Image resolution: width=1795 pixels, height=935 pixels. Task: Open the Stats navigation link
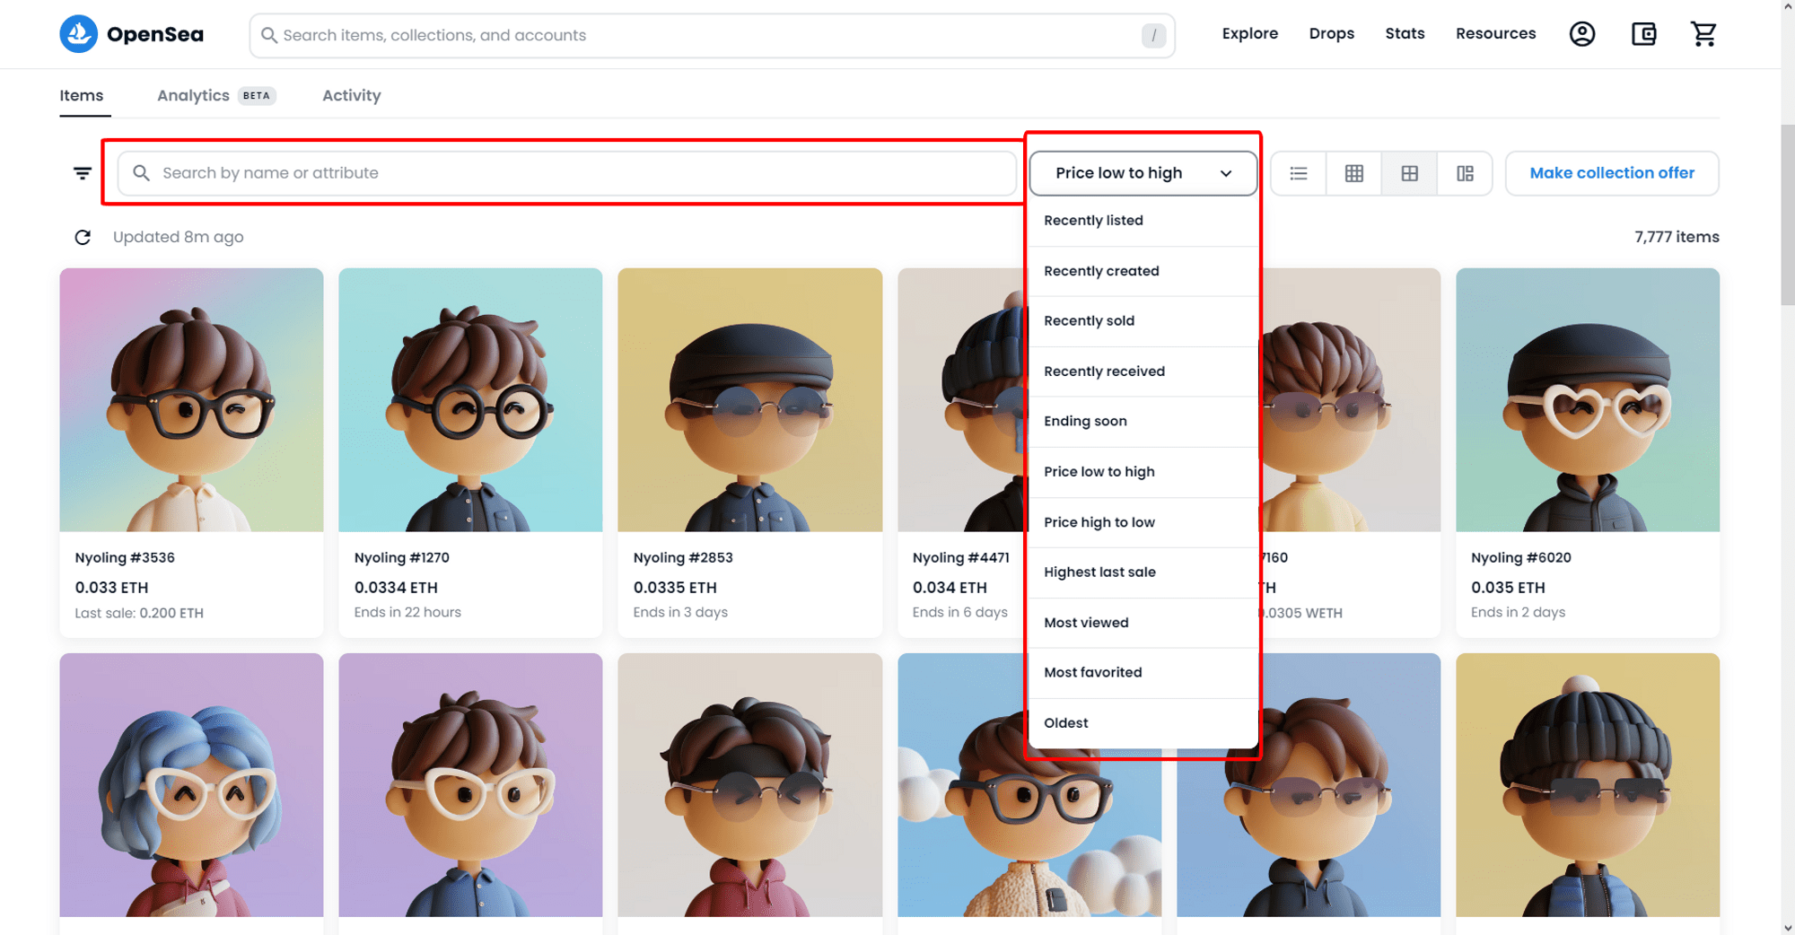click(x=1405, y=34)
